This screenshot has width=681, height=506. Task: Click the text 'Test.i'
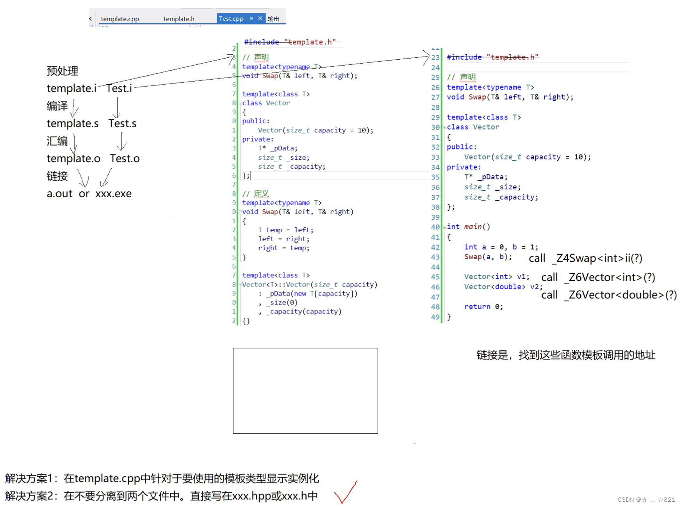pyautogui.click(x=119, y=88)
